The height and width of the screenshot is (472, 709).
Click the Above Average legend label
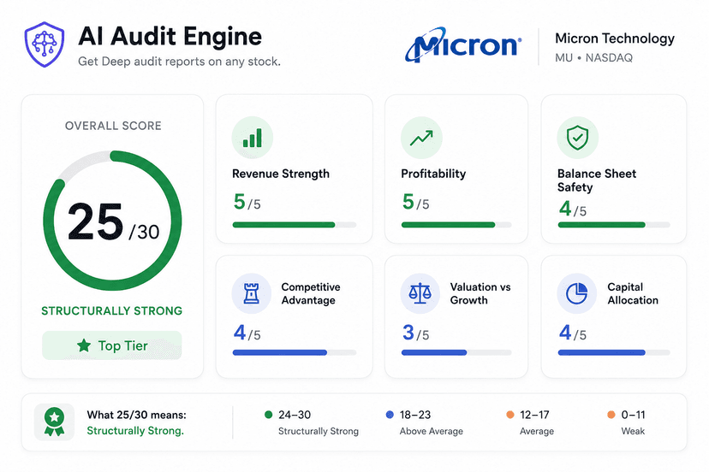click(x=432, y=431)
